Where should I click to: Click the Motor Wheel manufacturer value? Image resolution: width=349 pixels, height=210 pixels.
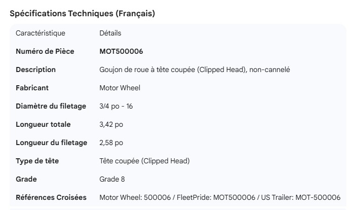pos(120,88)
